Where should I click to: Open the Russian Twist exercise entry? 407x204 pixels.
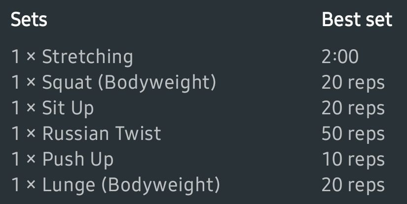(102, 134)
